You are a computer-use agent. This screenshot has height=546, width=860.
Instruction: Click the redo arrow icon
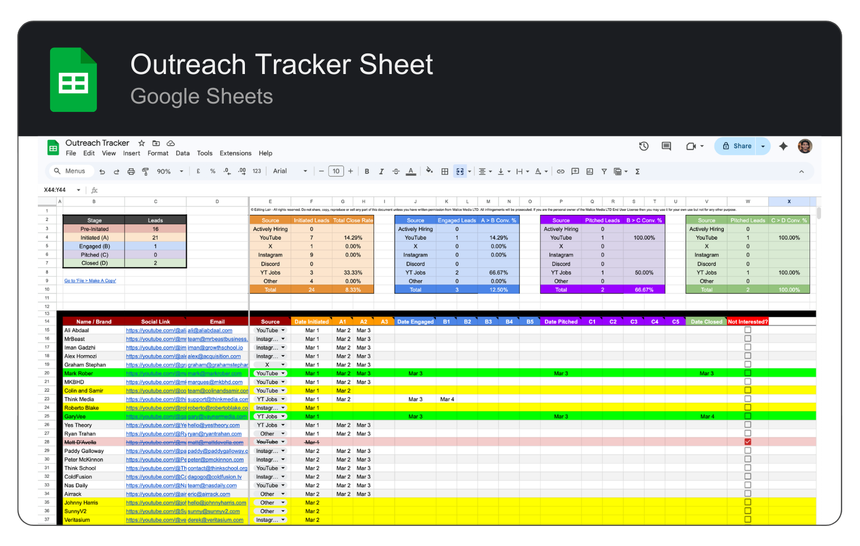pos(116,171)
